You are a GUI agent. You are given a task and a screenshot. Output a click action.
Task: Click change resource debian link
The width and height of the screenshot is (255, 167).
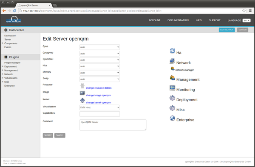coord(99,88)
